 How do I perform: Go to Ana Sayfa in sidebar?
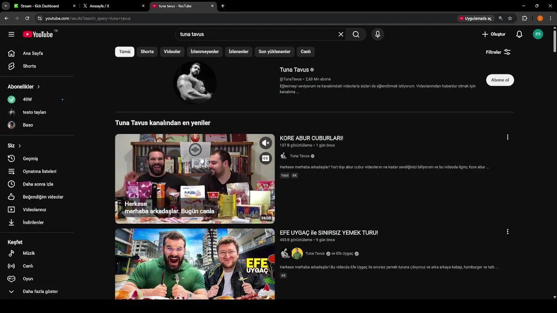pos(37,53)
